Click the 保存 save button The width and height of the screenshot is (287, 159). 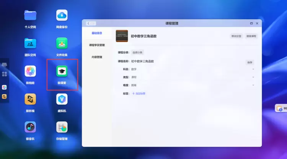click(x=250, y=62)
